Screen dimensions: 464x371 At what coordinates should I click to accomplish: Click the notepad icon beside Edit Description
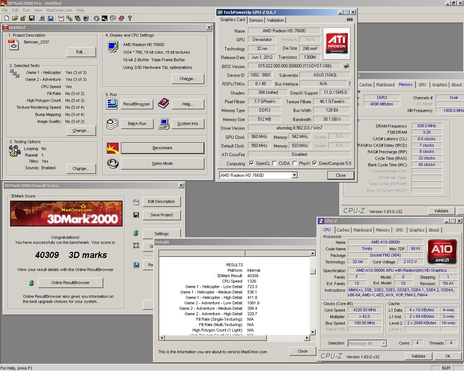tap(136, 202)
